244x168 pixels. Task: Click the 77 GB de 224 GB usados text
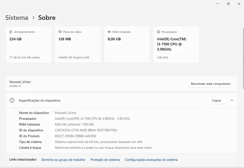point(25,58)
